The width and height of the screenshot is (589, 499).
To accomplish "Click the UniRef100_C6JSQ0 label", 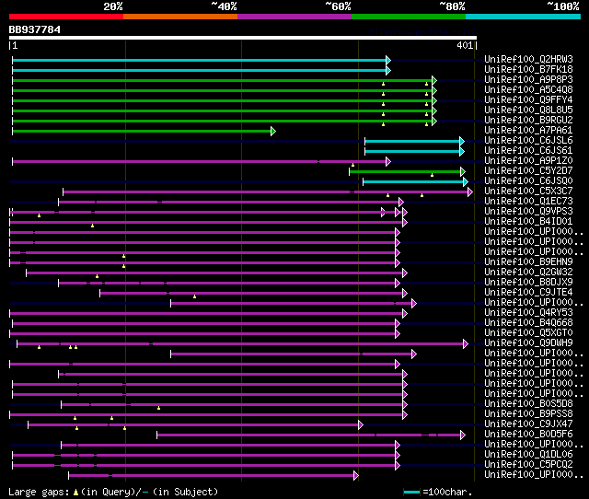I will coord(528,181).
